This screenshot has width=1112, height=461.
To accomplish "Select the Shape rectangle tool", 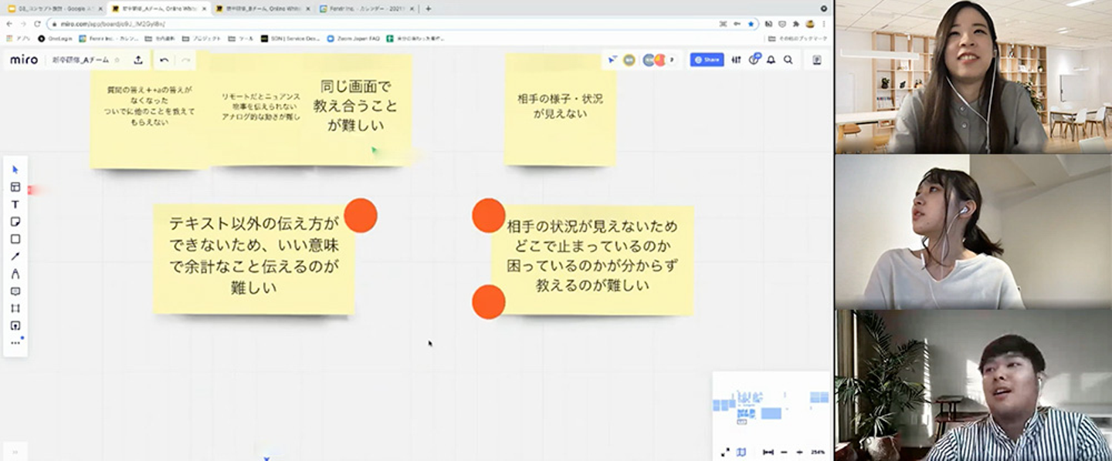I will point(15,239).
